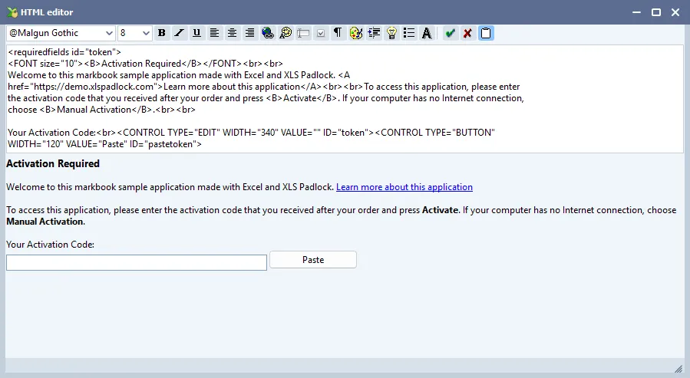
Task: Click the requiredfields id="token" source line
Action: pyautogui.click(x=64, y=52)
